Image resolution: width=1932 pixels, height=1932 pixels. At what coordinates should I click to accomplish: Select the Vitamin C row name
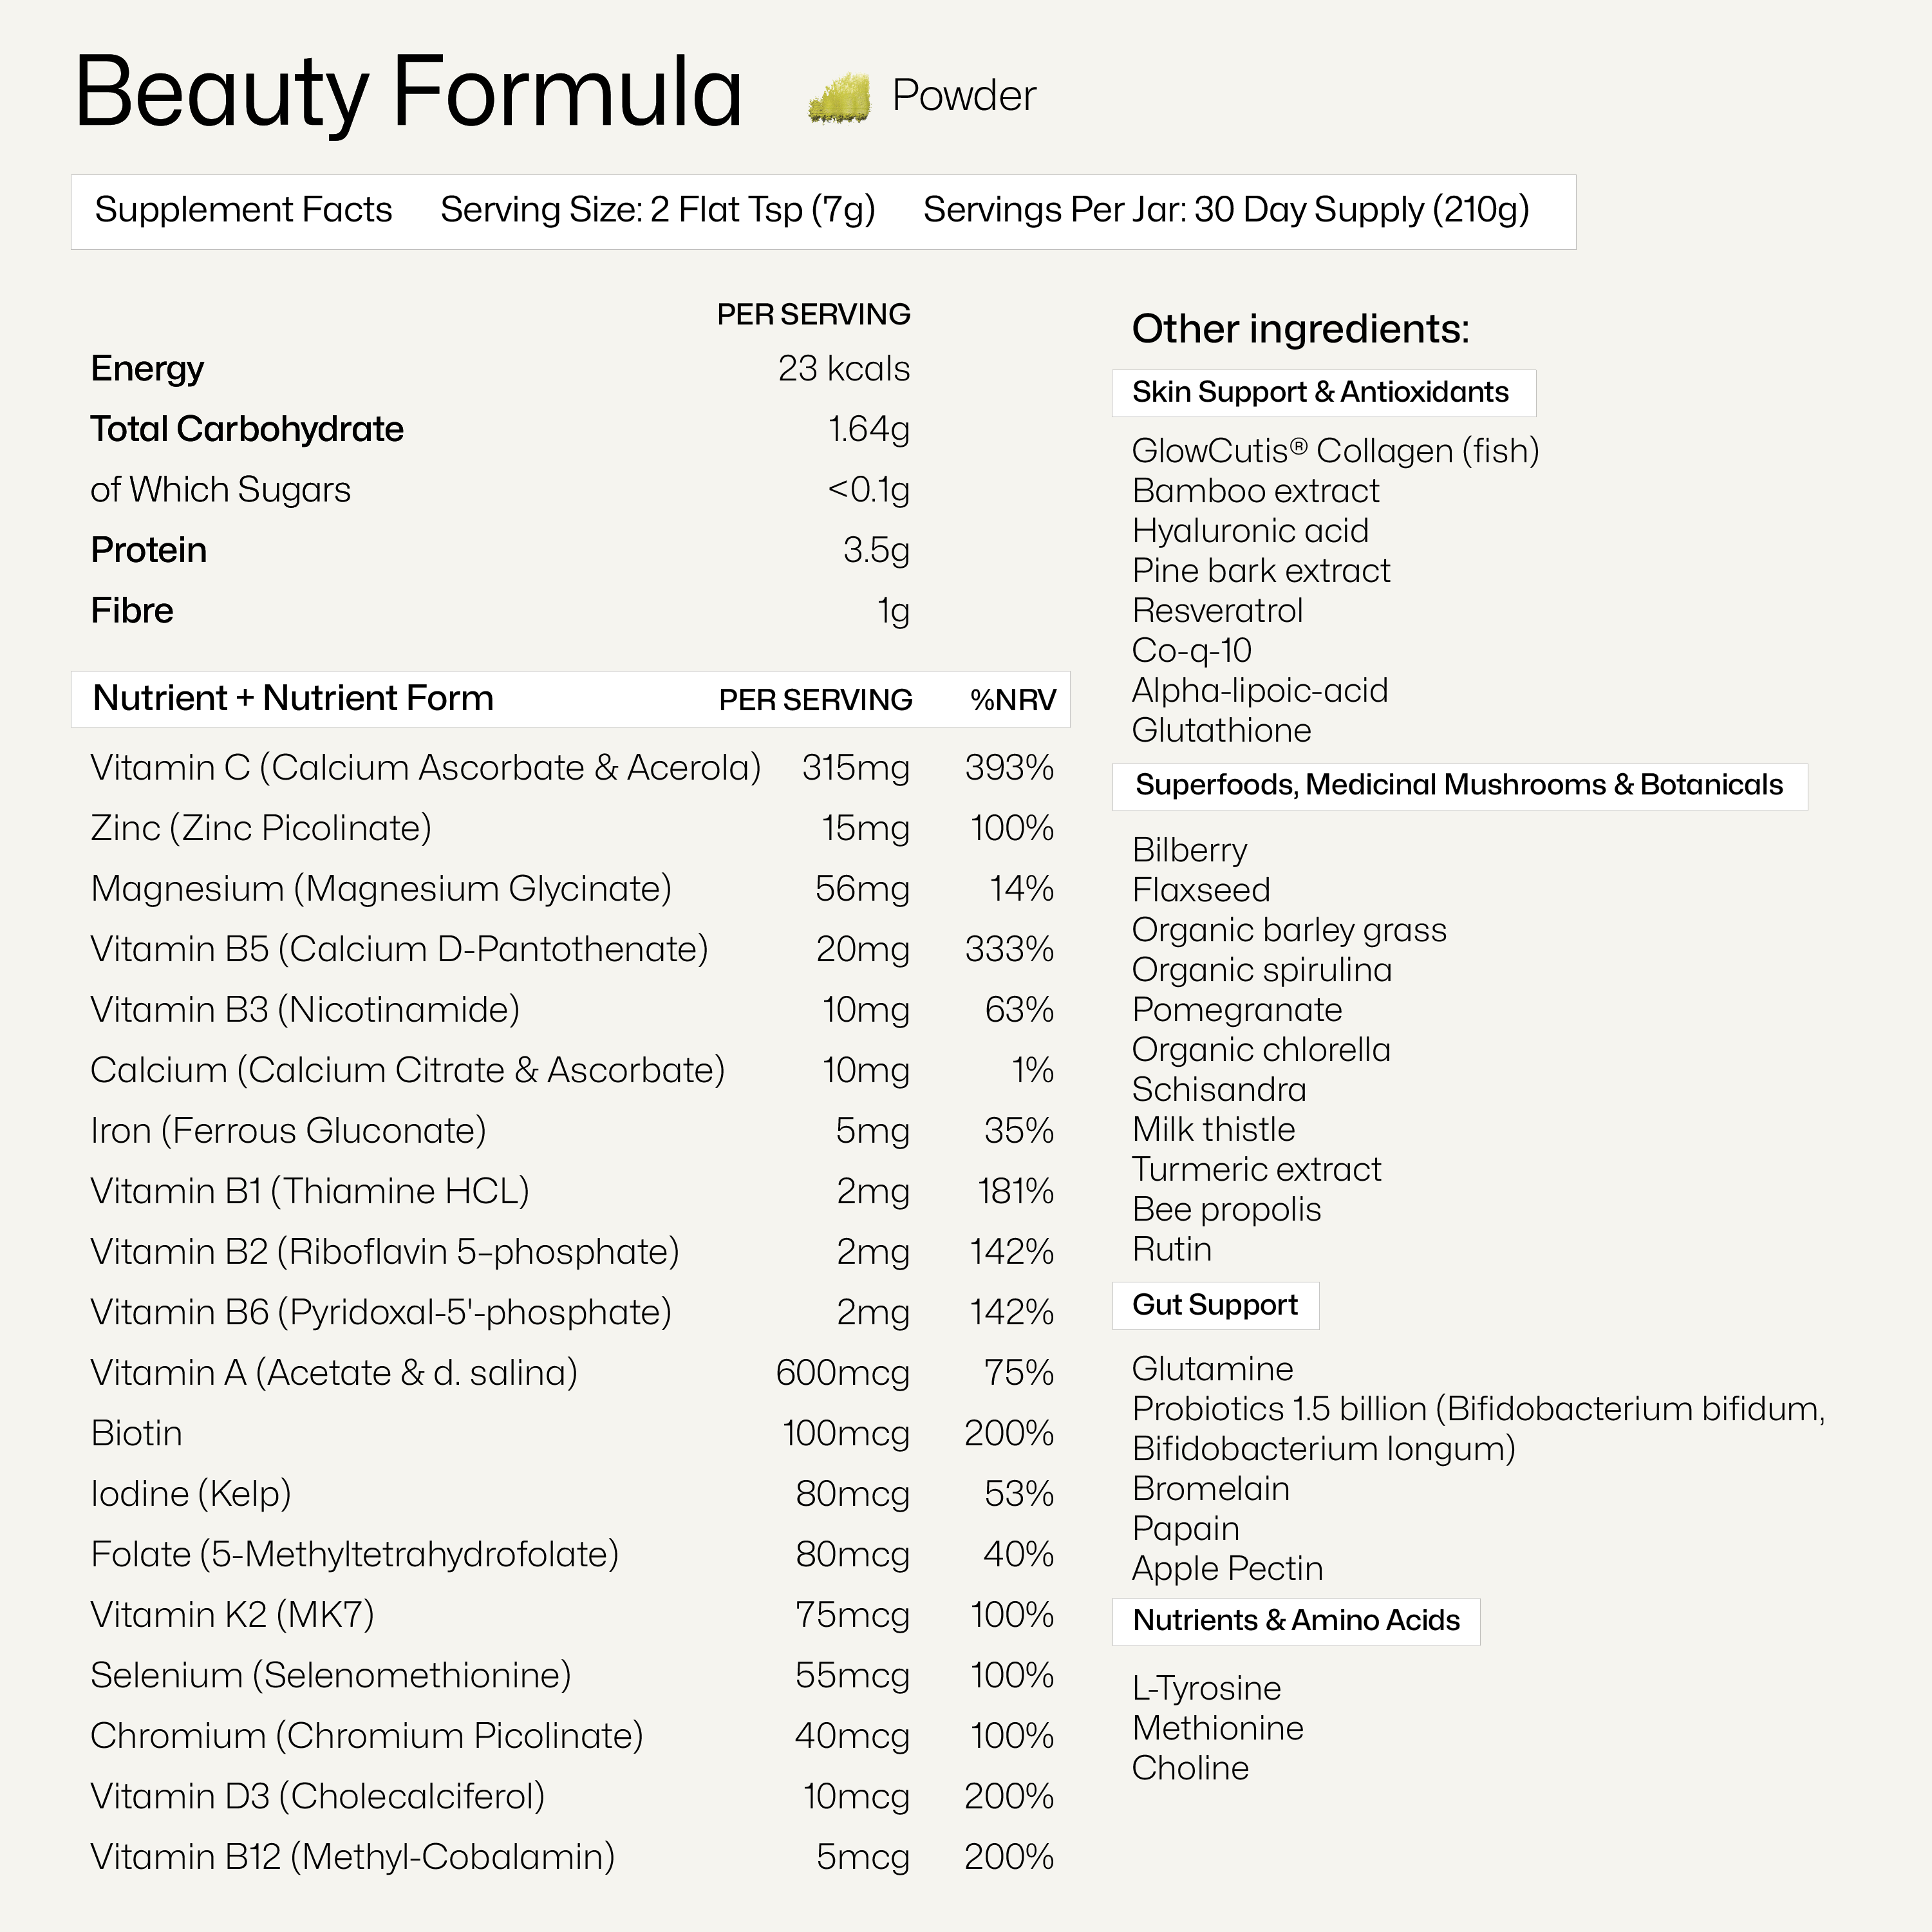(425, 768)
